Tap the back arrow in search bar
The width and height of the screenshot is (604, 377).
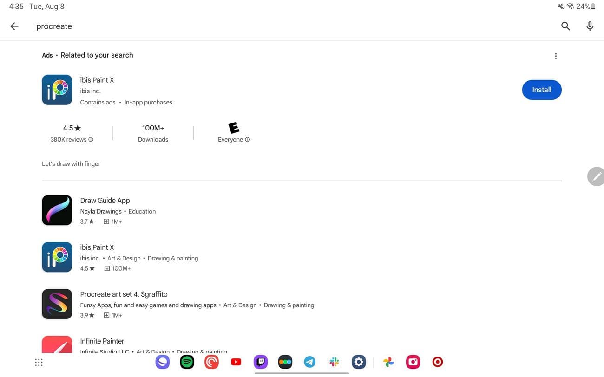point(14,26)
